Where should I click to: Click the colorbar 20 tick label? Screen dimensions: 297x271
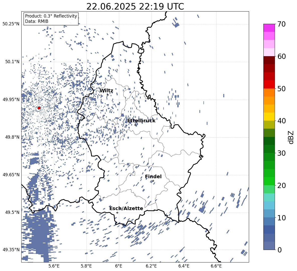pyautogui.click(x=281, y=186)
